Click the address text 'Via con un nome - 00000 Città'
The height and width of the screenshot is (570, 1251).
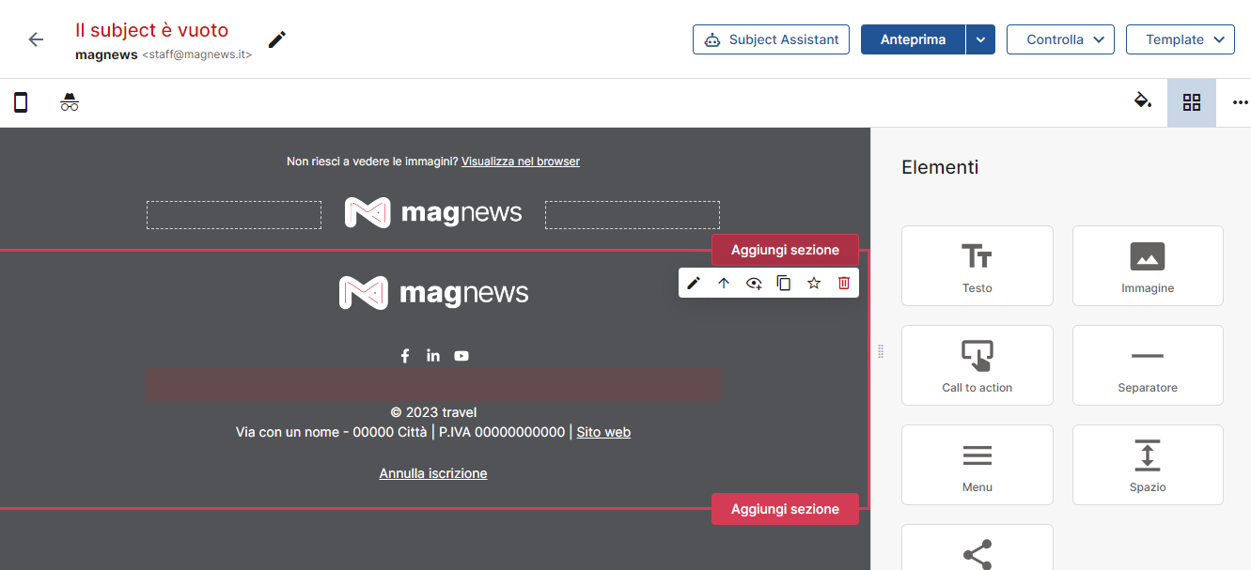[331, 432]
